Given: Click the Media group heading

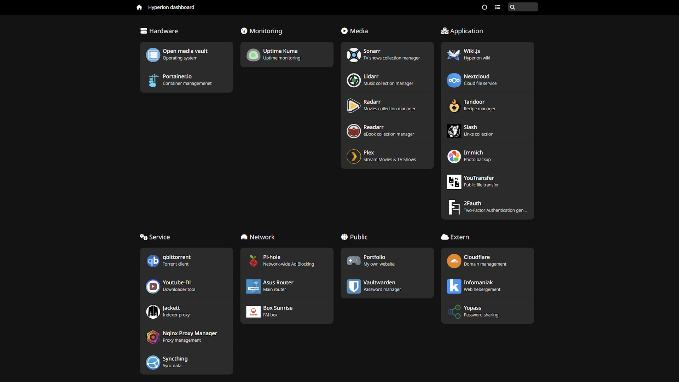Looking at the screenshot, I should tap(355, 31).
